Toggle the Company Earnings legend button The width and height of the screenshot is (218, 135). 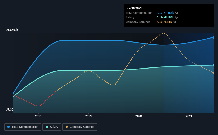(x=80, y=127)
